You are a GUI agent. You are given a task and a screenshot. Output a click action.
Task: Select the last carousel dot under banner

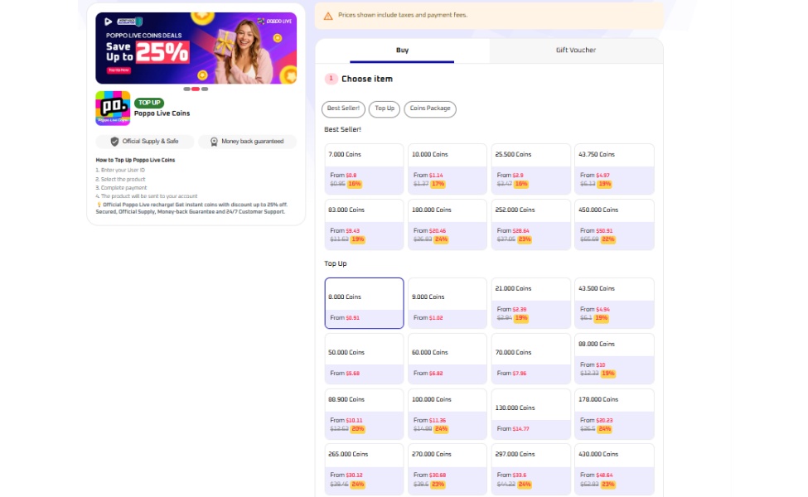(x=205, y=89)
